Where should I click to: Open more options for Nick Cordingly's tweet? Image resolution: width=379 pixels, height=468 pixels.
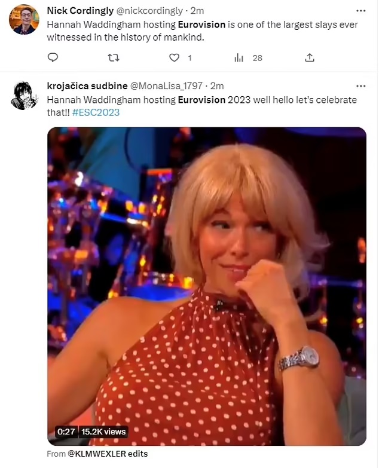pyautogui.click(x=360, y=11)
